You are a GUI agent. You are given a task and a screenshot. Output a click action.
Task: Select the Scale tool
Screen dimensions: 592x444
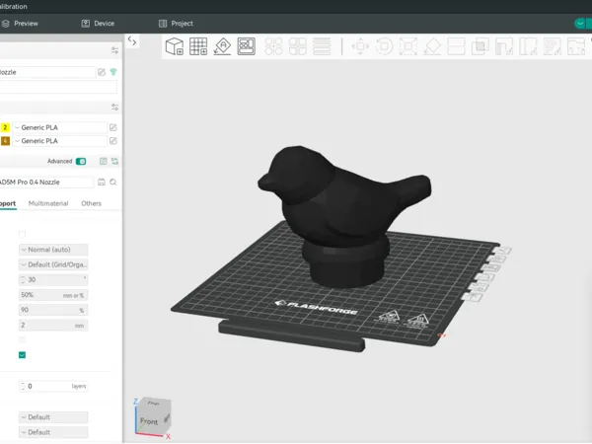pos(408,46)
